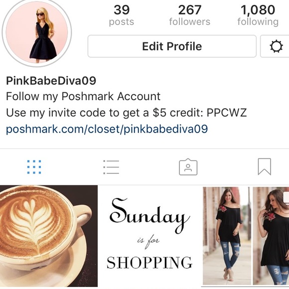Switch to list view icon
This screenshot has width=289, height=289.
point(111,167)
